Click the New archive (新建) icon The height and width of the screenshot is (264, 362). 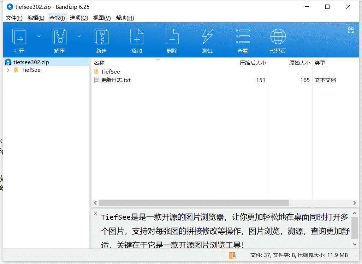[101, 37]
